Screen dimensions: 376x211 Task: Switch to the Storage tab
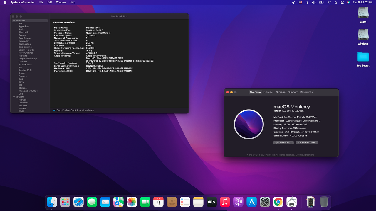[281, 92]
